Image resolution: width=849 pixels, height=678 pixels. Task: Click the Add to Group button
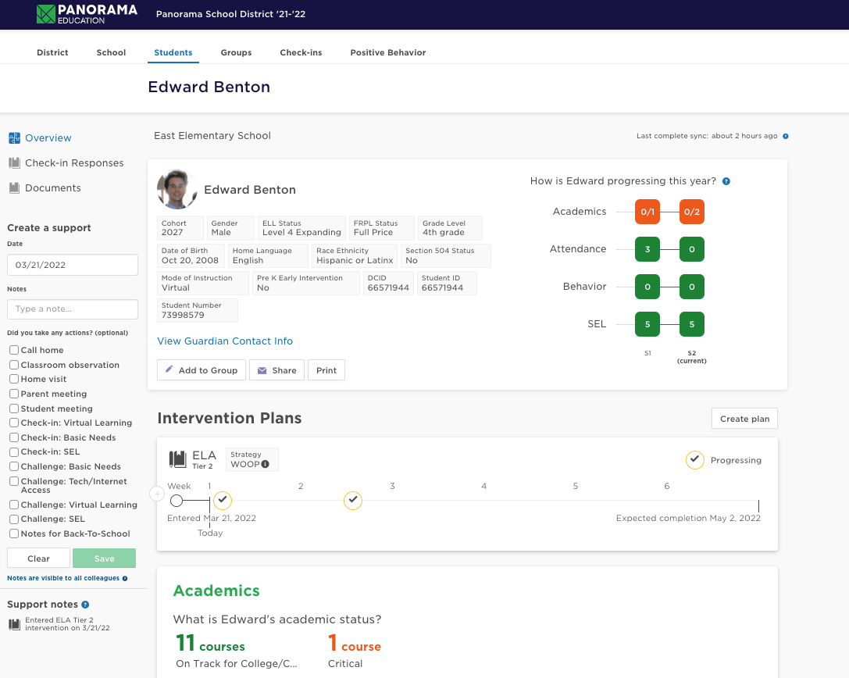point(202,370)
